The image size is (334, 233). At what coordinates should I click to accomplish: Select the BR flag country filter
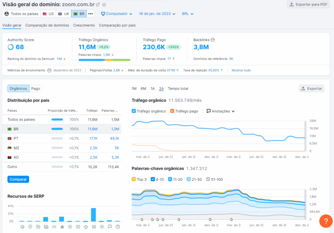(x=79, y=14)
